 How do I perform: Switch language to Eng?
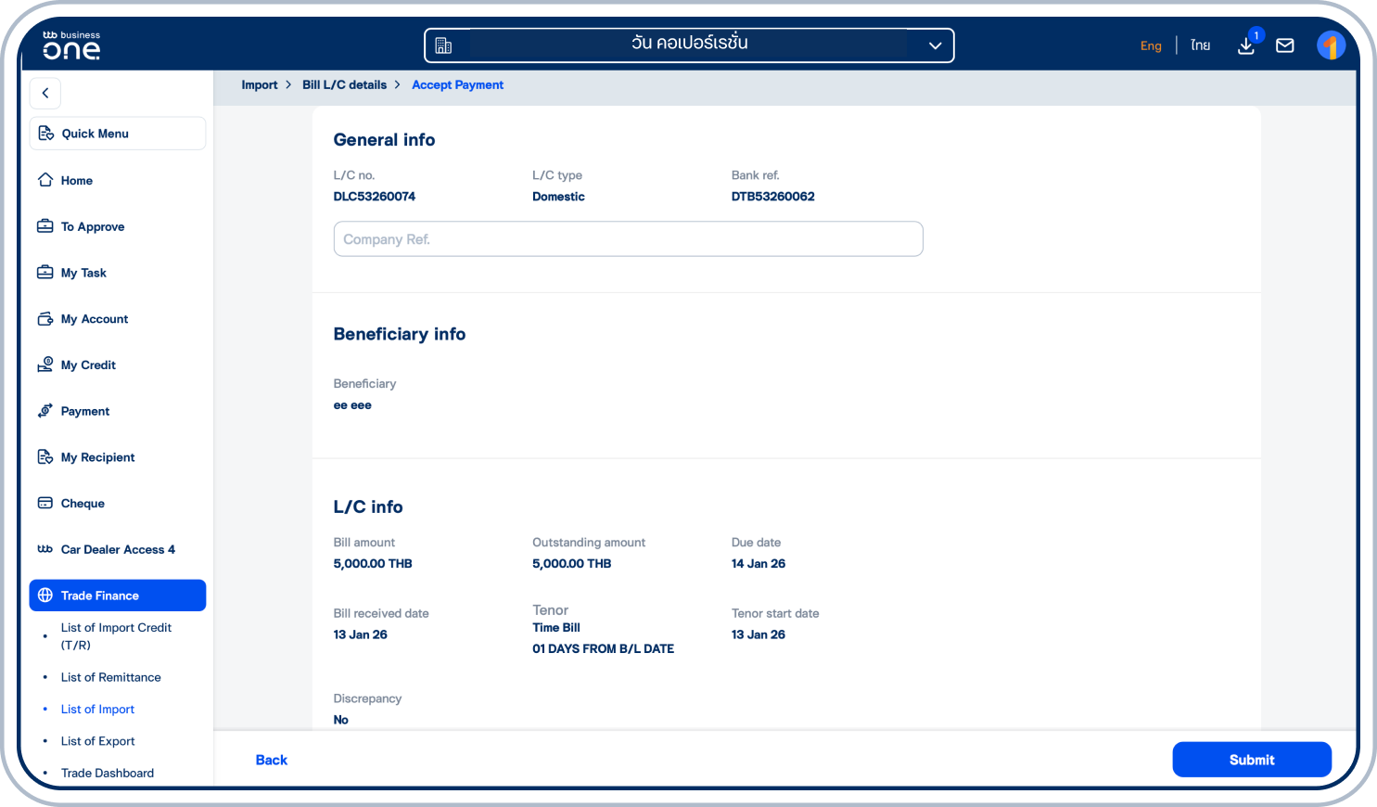point(1151,45)
